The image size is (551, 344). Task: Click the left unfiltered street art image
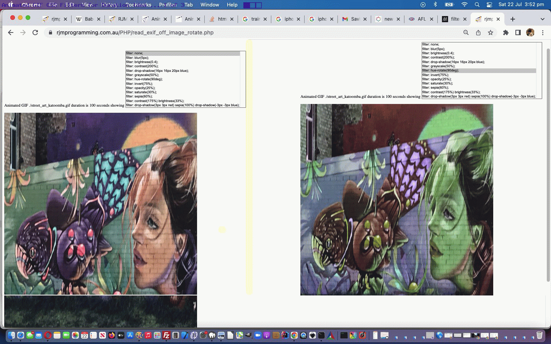(x=101, y=204)
